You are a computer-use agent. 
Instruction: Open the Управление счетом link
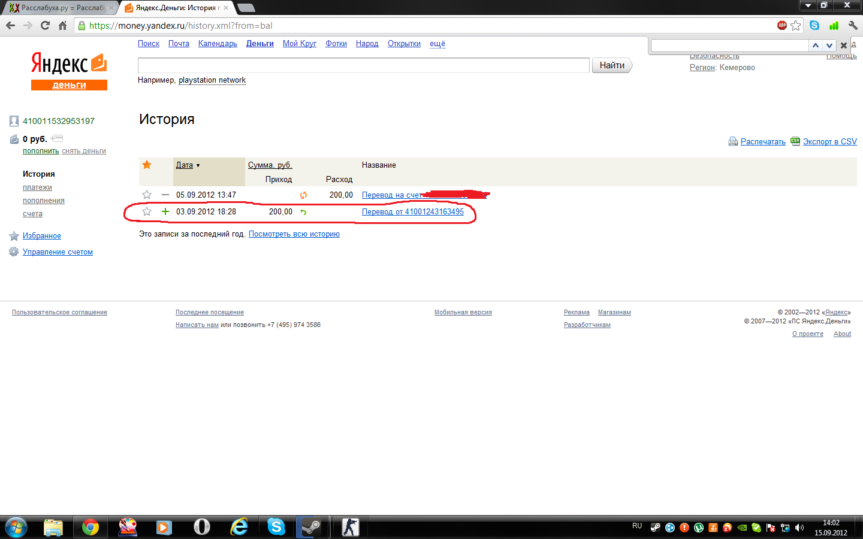point(58,252)
